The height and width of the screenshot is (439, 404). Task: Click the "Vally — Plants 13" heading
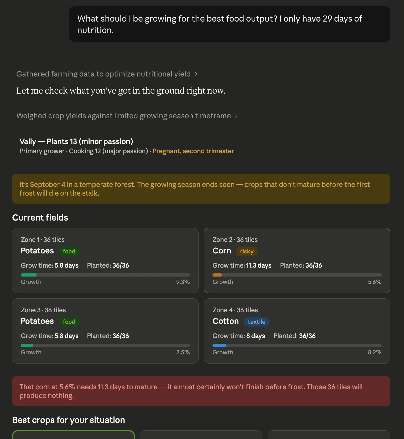[76, 141]
